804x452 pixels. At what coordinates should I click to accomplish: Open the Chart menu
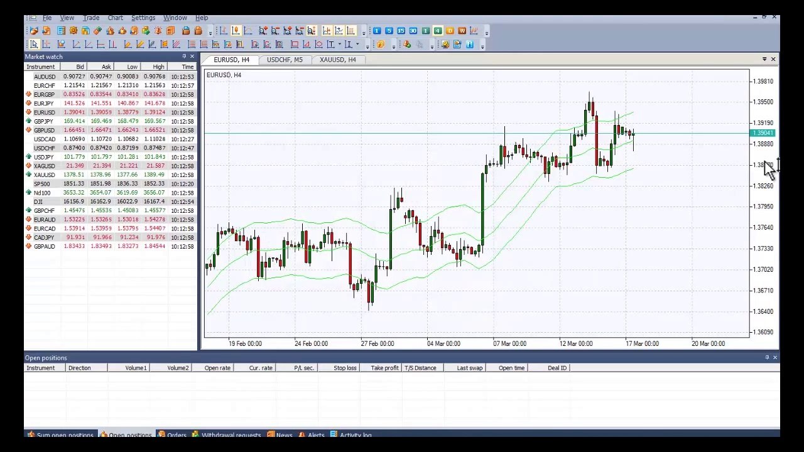point(115,18)
